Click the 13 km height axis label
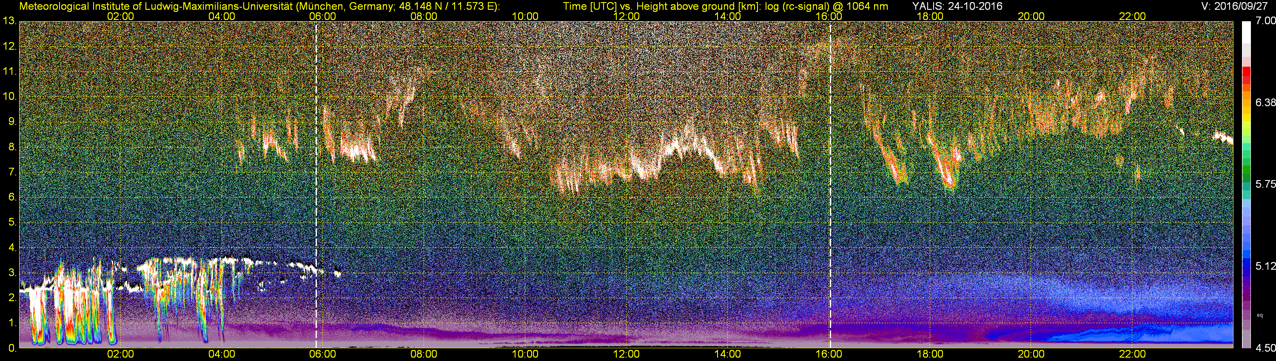 [9, 21]
